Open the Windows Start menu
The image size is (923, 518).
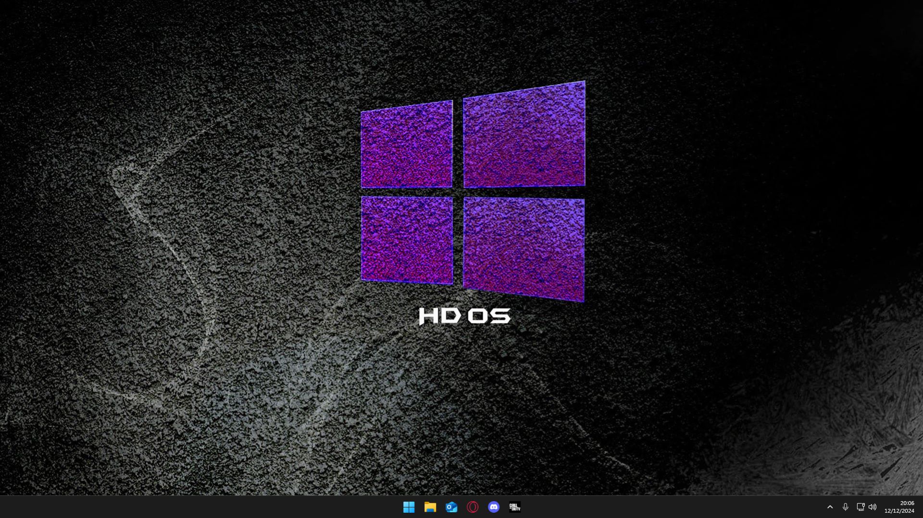409,507
